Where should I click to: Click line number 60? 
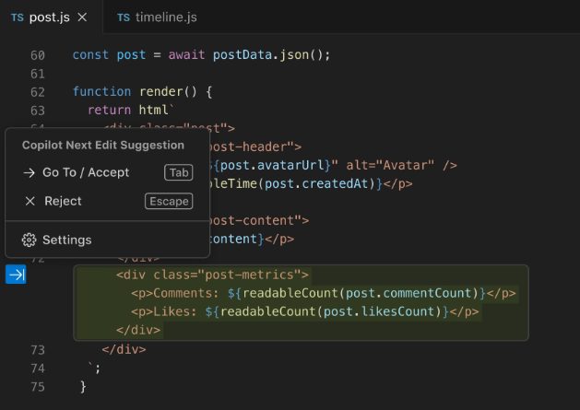coord(38,55)
